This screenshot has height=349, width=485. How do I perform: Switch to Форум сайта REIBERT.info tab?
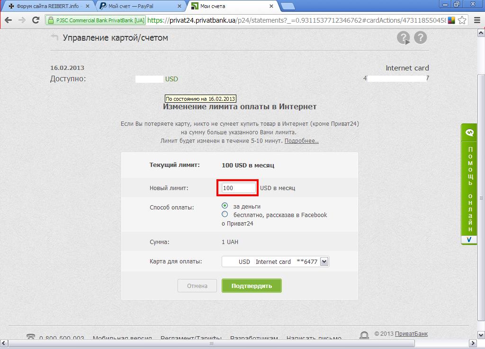[x=48, y=6]
